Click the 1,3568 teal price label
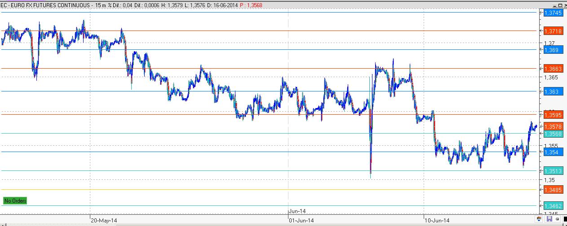The height and width of the screenshot is (226, 567). (x=553, y=134)
